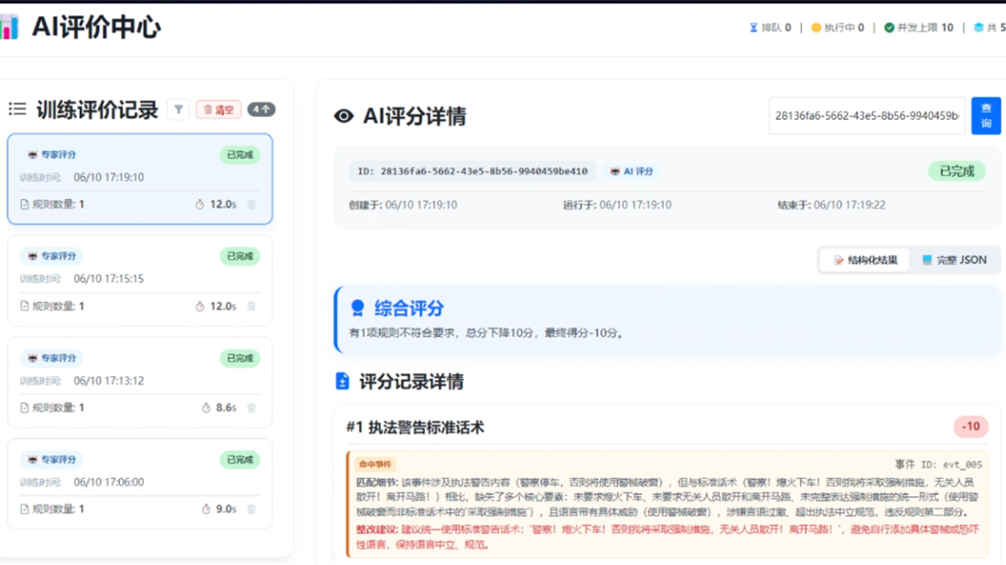Click the 创建于: 06/10 17:19:10 timestamp

point(403,205)
